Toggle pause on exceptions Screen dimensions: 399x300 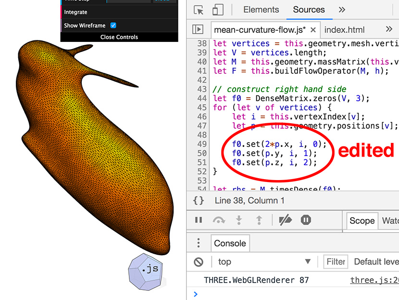click(x=306, y=220)
